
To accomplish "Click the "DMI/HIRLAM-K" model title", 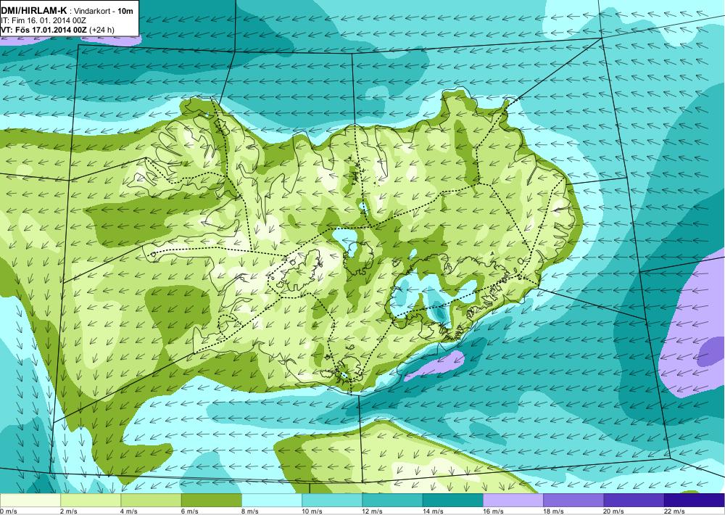I will pos(34,10).
